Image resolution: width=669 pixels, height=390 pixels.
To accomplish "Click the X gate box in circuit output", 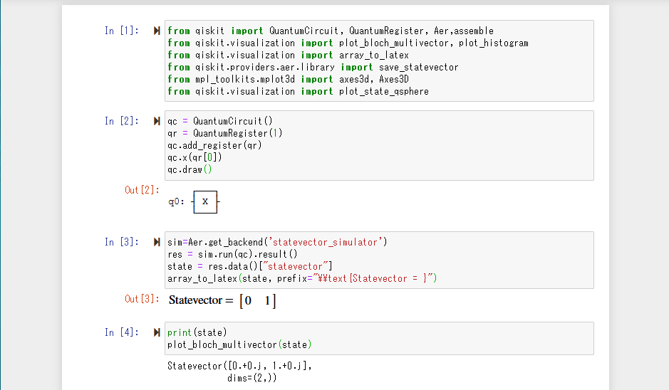I will (205, 202).
